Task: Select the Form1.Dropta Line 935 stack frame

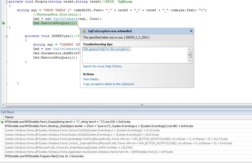Action: pyautogui.click(x=68, y=122)
